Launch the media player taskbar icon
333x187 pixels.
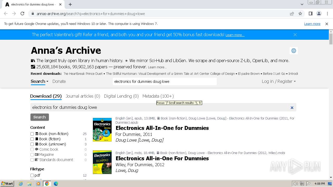pyautogui.click(x=38, y=184)
